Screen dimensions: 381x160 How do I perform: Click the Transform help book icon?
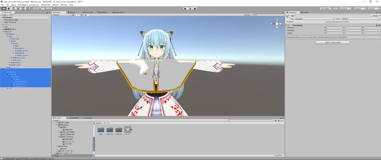pos(377,25)
